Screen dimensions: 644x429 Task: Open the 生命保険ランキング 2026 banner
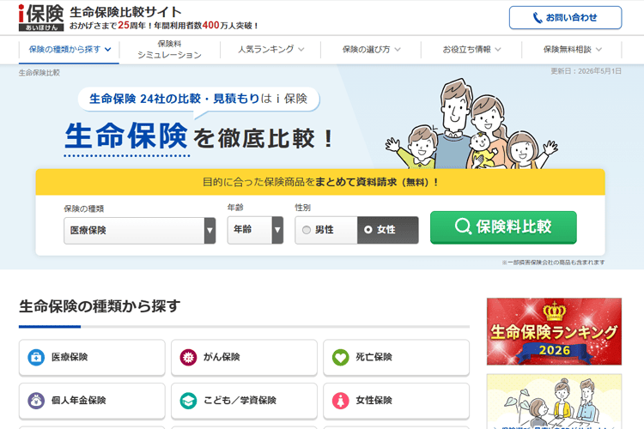pyautogui.click(x=554, y=332)
